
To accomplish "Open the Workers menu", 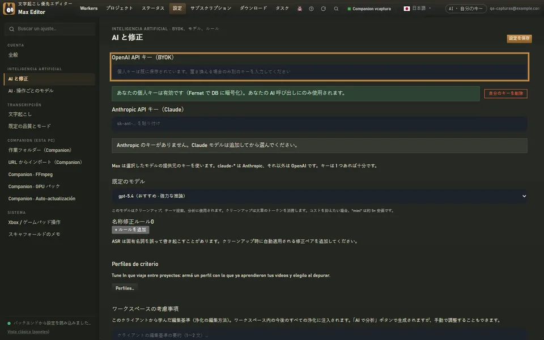I will pos(89,8).
